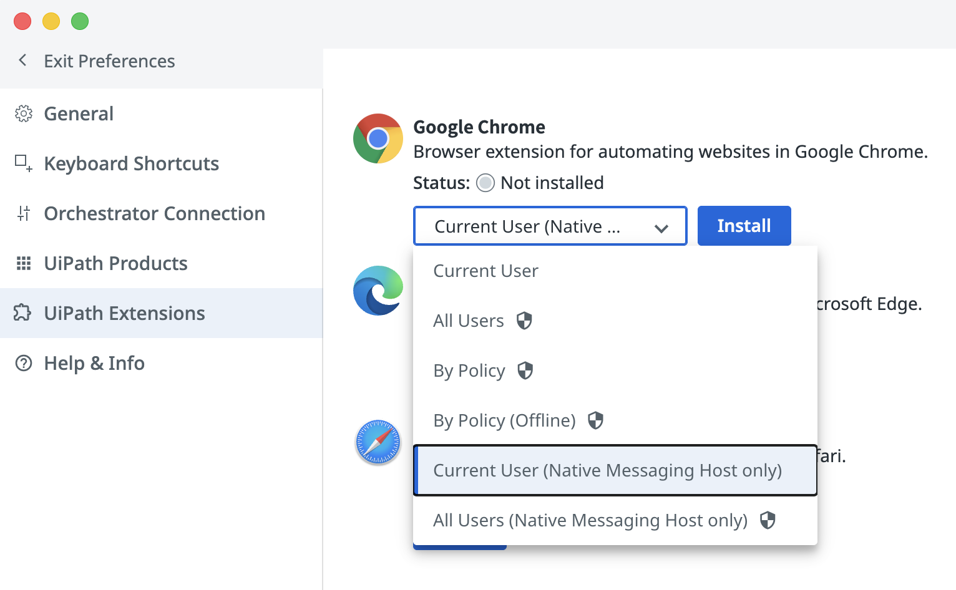Switch to UiPath Products section
The image size is (956, 590).
(161, 263)
